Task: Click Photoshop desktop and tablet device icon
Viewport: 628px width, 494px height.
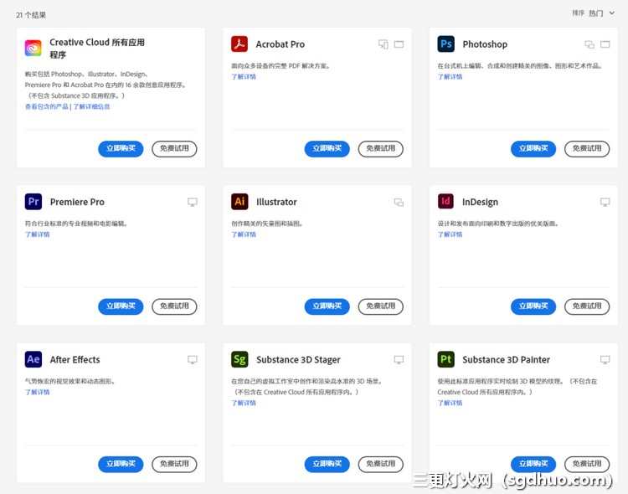Action: pyautogui.click(x=589, y=44)
